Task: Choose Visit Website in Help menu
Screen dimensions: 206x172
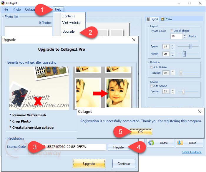Action: coord(71,23)
